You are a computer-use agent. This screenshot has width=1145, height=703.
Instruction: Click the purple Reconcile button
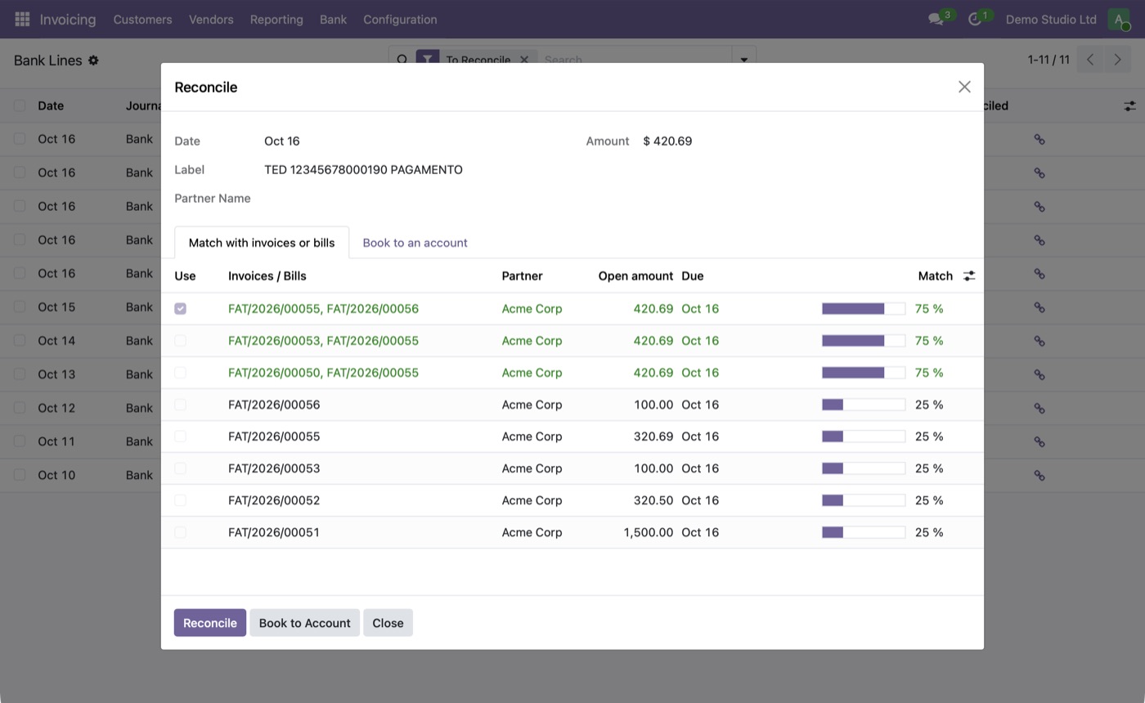pyautogui.click(x=209, y=623)
